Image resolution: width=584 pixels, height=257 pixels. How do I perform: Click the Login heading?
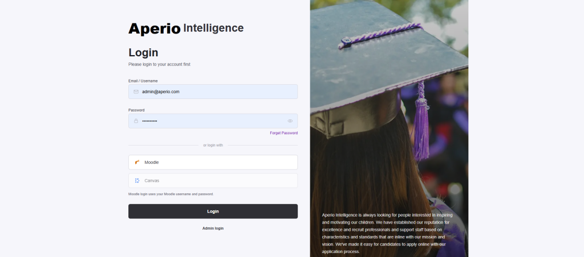(x=143, y=52)
